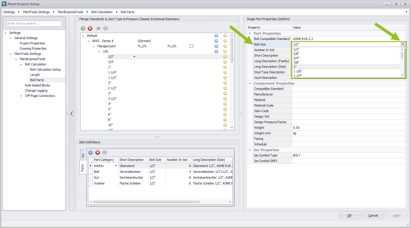Select Drawing Properties in settings tree

click(x=33, y=48)
